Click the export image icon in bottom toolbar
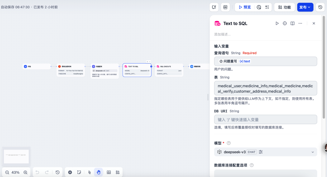This screenshot has width=327, height=177. click(x=109, y=172)
